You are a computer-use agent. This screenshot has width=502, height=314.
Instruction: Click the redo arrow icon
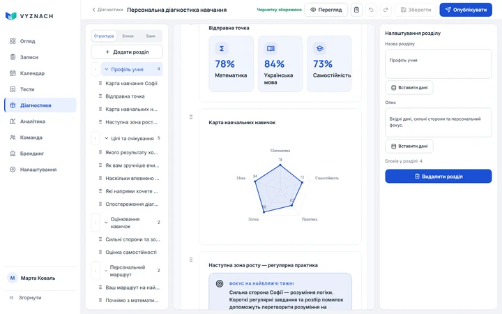386,10
